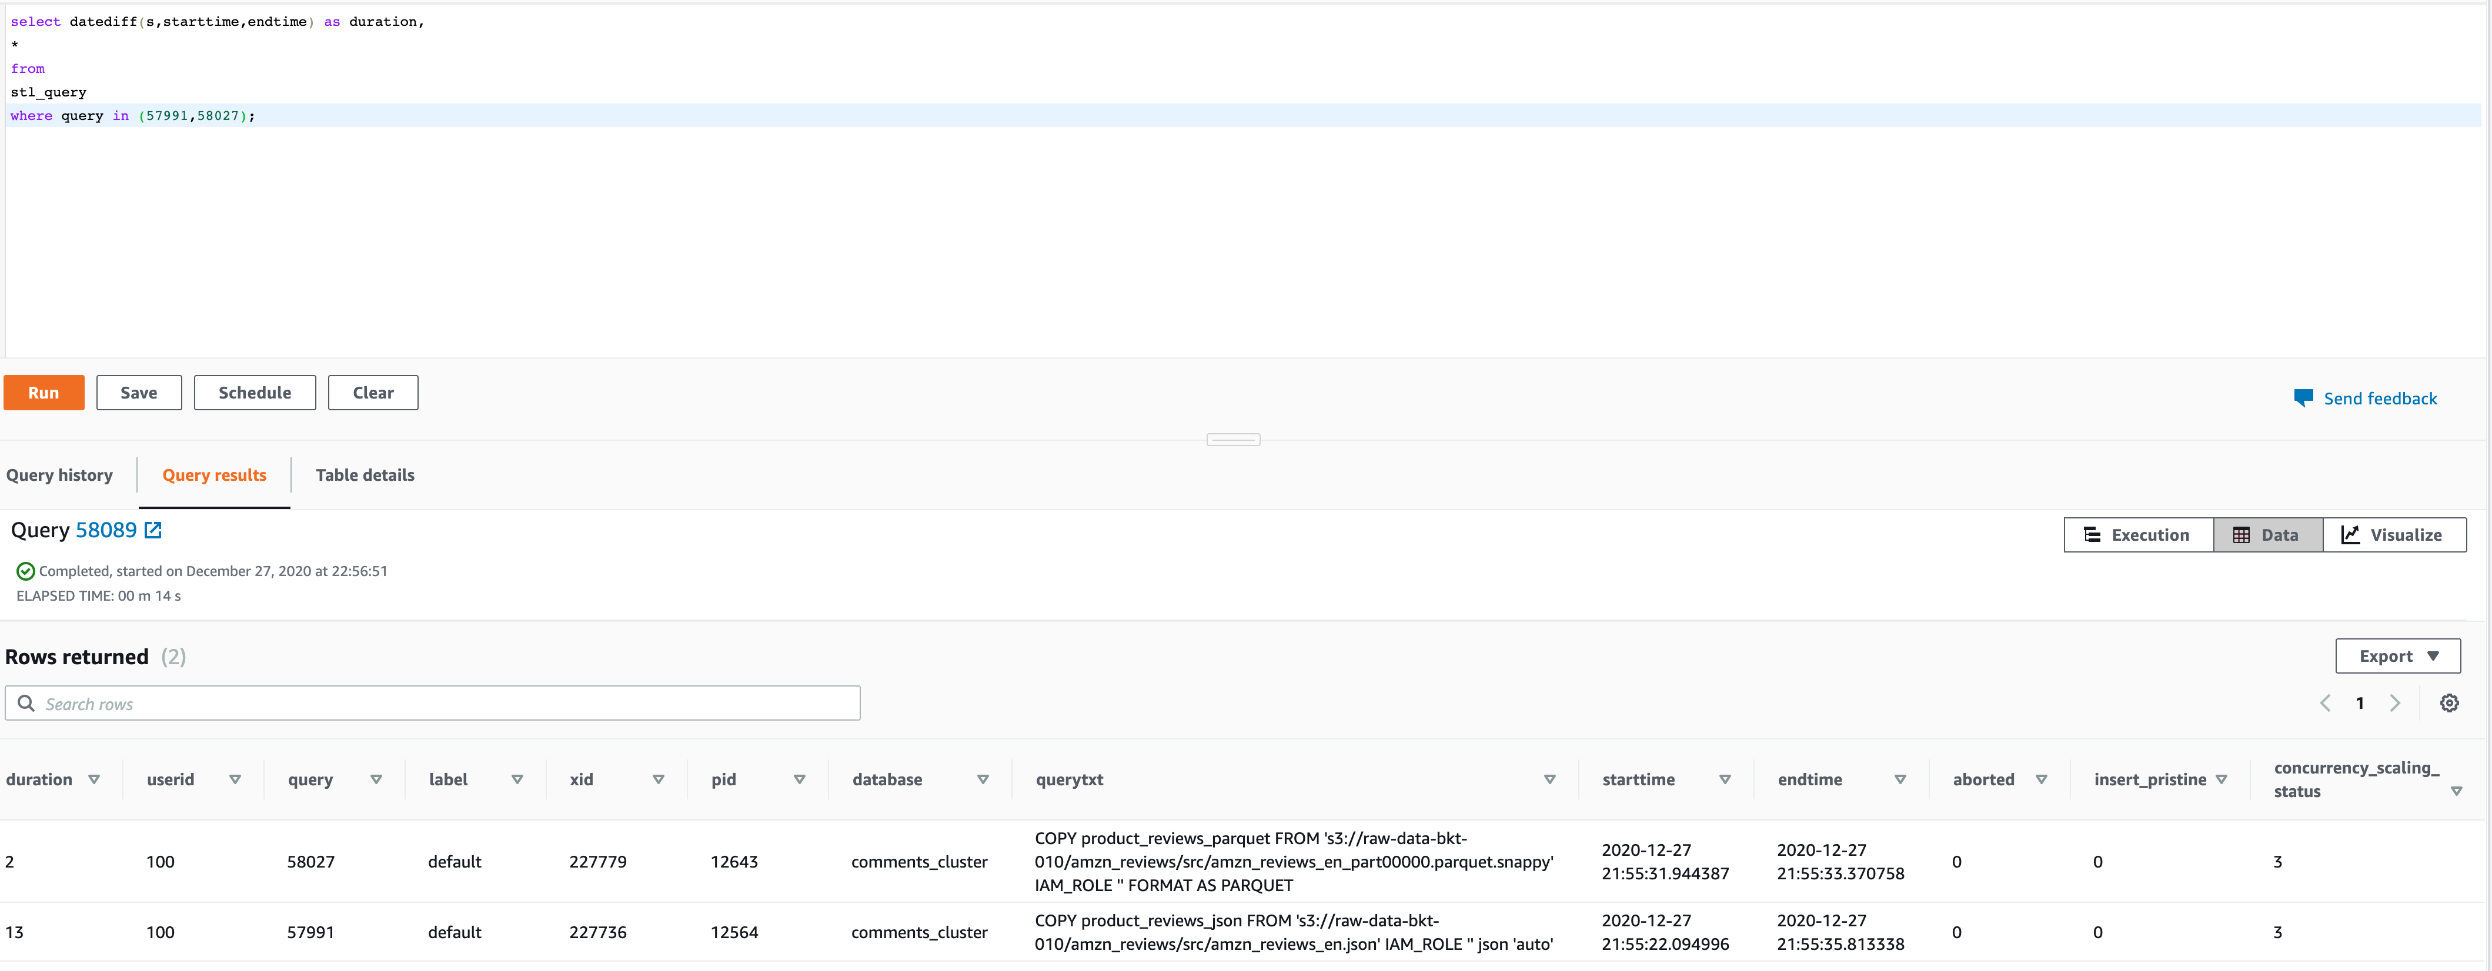This screenshot has width=2492, height=971.
Task: Go to next results page arrow
Action: point(2395,703)
